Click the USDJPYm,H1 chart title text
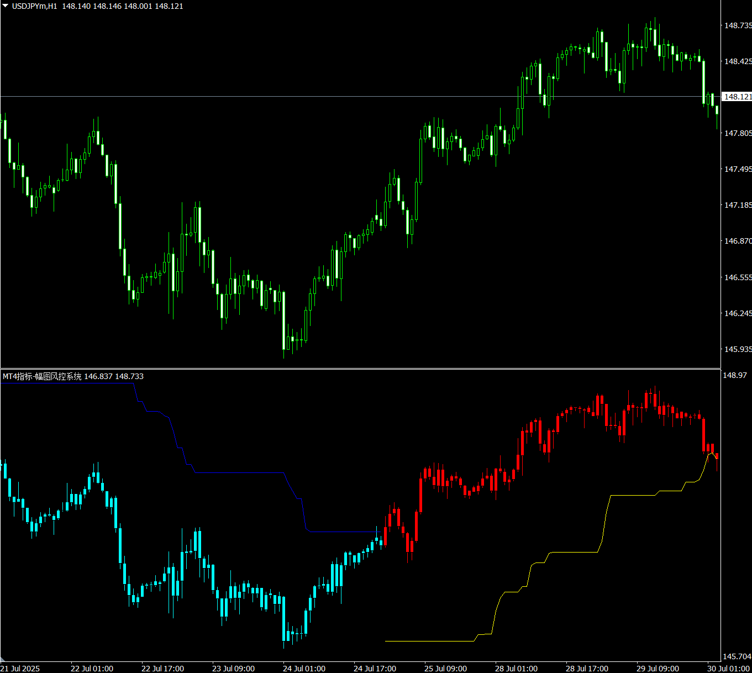 coord(34,6)
